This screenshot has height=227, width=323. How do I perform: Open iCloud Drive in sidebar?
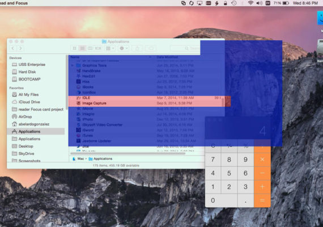(x=29, y=102)
